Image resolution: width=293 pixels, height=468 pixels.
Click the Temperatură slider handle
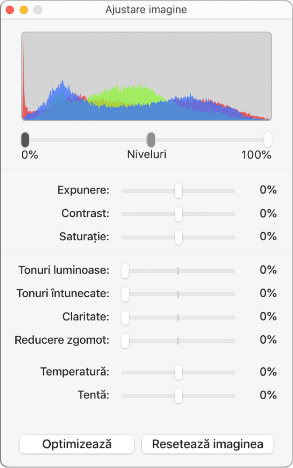point(178,372)
